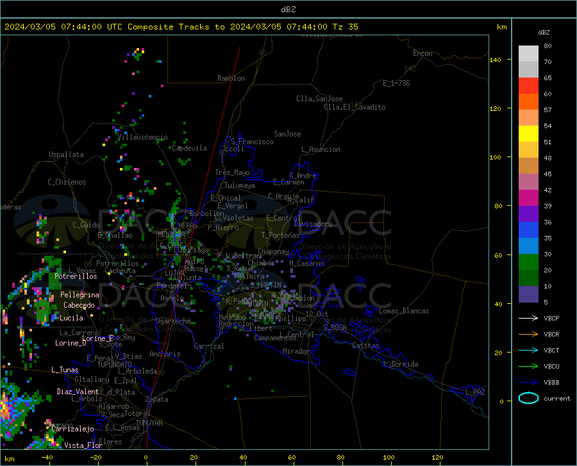The width and height of the screenshot is (577, 466).
Task: Click the 'dBZ' title at top center
Action: (288, 10)
